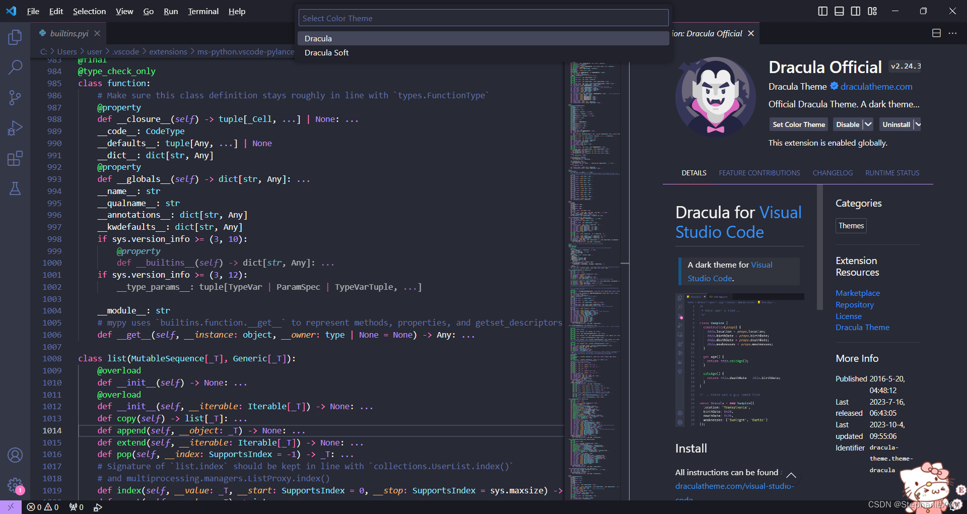Screen dimensions: 967x514
Task: Open Customize Layout icon
Action: tap(872, 11)
